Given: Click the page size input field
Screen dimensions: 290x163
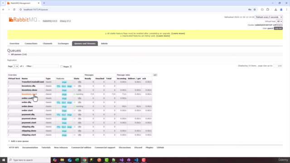Looking at the screenshot, I should (x=278, y=66).
